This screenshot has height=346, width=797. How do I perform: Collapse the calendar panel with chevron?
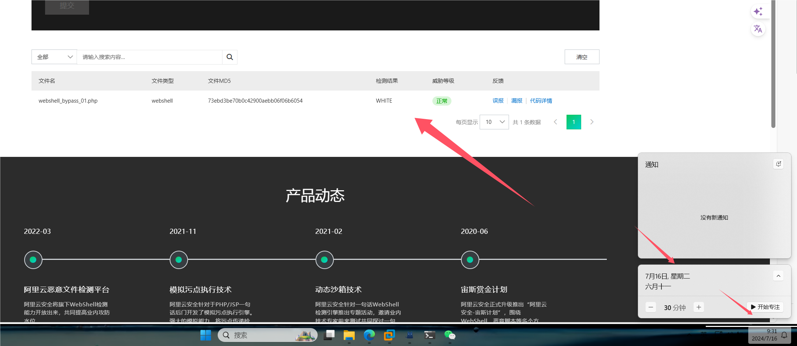[x=778, y=276]
